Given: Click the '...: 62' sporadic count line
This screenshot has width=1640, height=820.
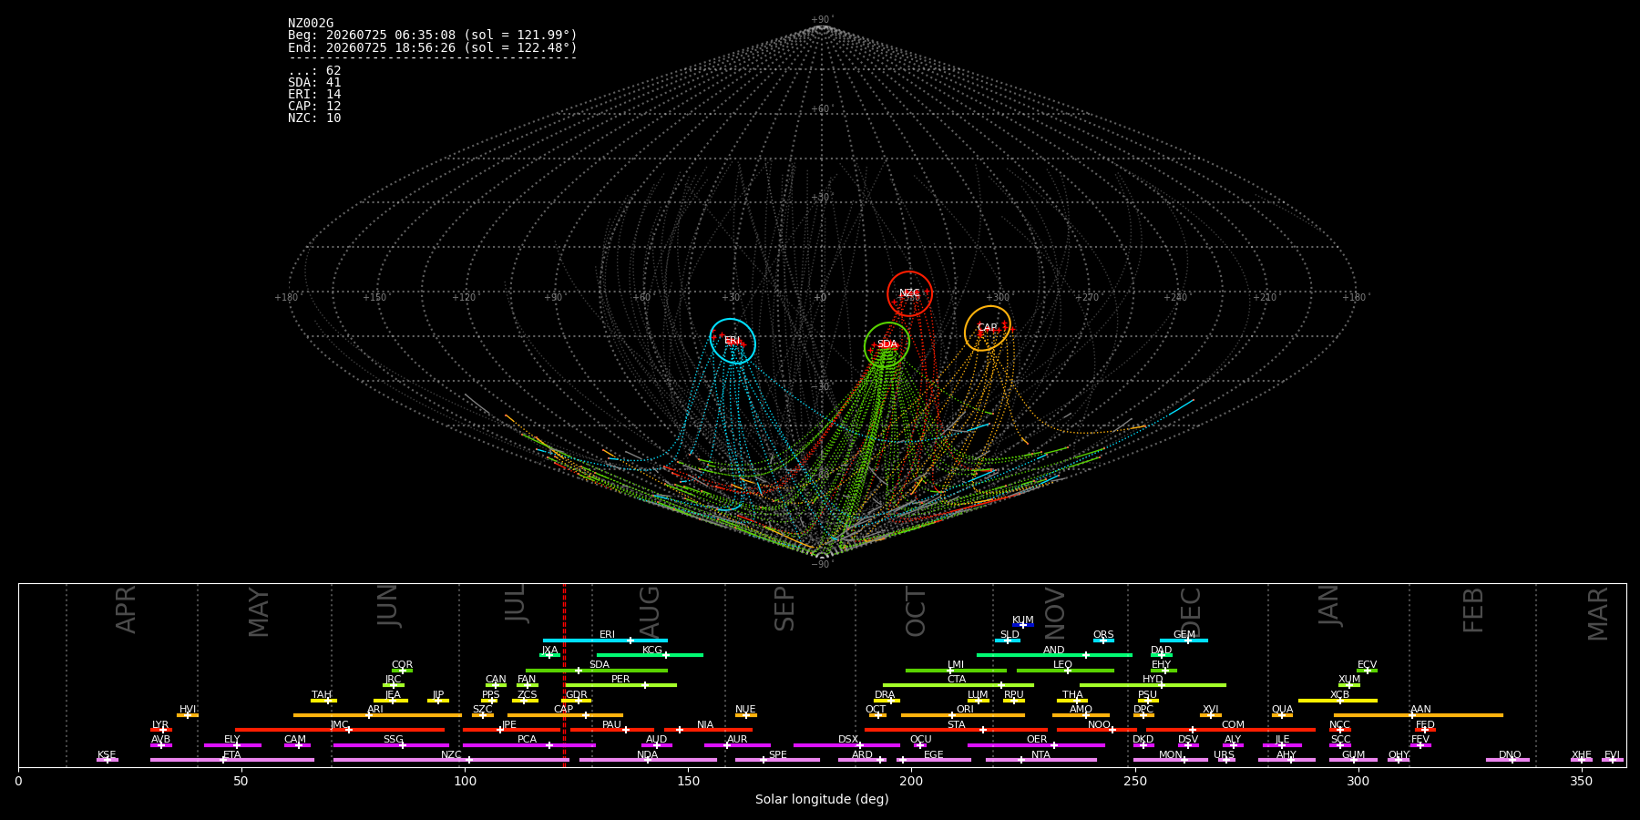Looking at the screenshot, I should (314, 71).
